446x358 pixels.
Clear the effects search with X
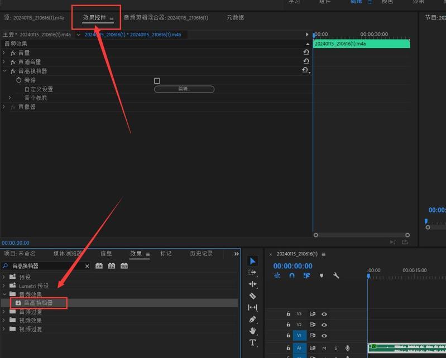87,266
